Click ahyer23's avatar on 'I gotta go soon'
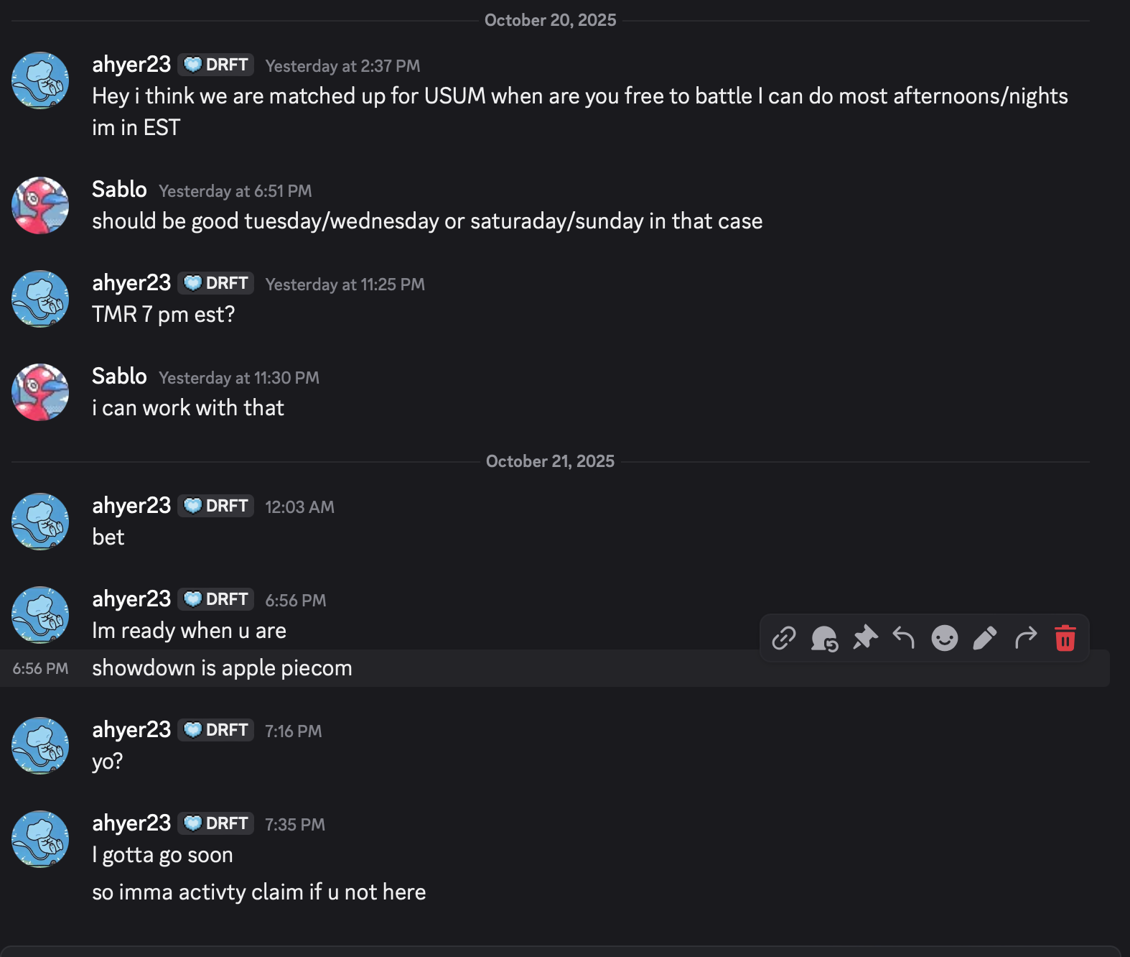1130x957 pixels. 40,839
